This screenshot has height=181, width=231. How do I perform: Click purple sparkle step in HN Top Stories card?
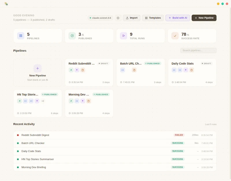click(x=37, y=101)
